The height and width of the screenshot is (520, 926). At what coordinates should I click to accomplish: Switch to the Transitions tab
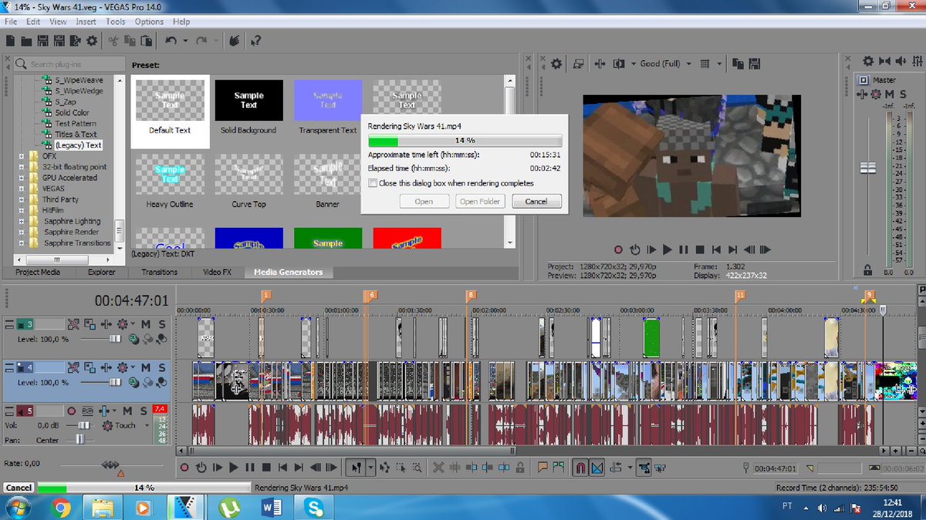(159, 272)
